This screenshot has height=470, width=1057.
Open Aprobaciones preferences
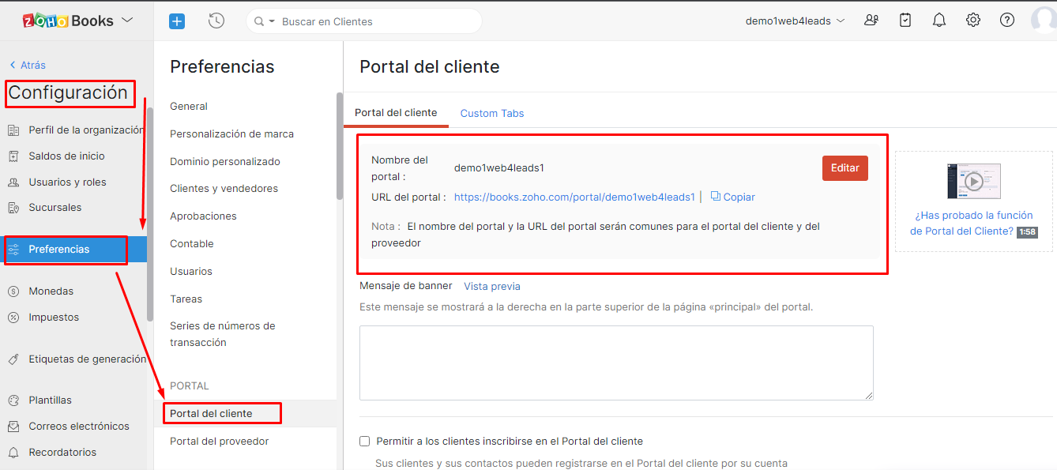tap(203, 216)
